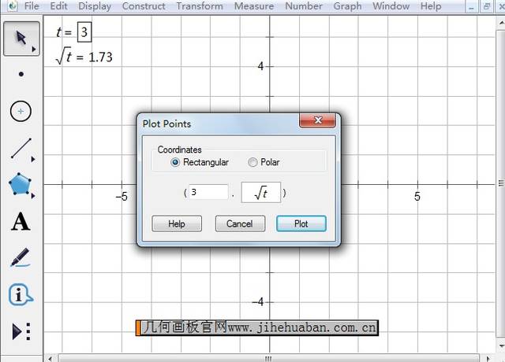The height and width of the screenshot is (362, 505).
Task: Select the Marker pen tool
Action: point(21,258)
